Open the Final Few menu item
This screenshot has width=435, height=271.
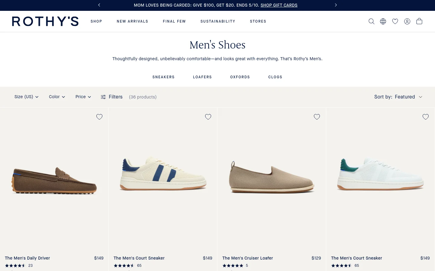[174, 21]
